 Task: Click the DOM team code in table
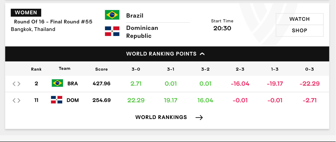point(73,100)
